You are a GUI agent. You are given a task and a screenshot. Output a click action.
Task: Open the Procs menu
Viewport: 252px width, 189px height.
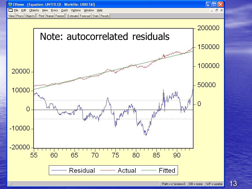coord(54,10)
